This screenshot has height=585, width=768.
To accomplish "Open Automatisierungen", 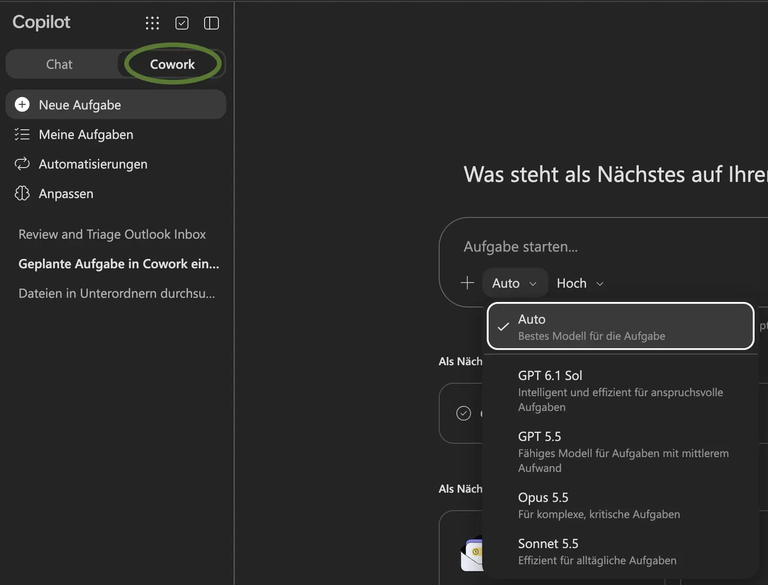I will click(x=116, y=164).
